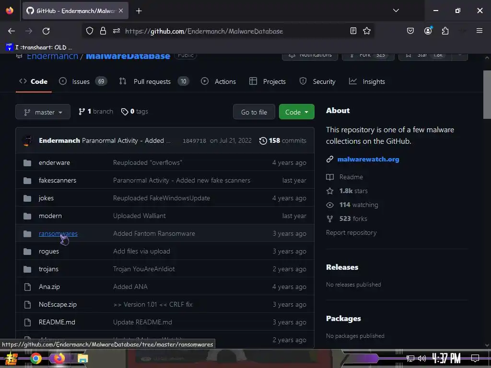Open the trojans folder
Viewport: 491px width, 368px height.
coord(48,269)
